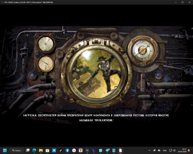Open the network status tray icon
193x154 pixels.
pyautogui.click(x=171, y=150)
